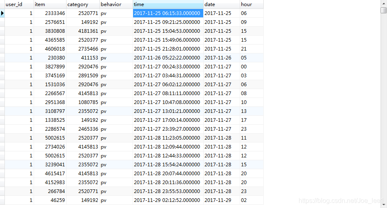Select item cell 1338525
Image resolution: width=387 pixels, height=208 pixels.
click(50, 120)
